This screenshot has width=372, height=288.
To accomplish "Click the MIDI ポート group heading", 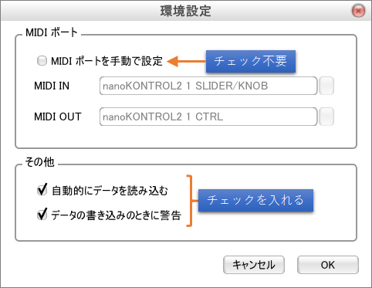I will click(52, 32).
